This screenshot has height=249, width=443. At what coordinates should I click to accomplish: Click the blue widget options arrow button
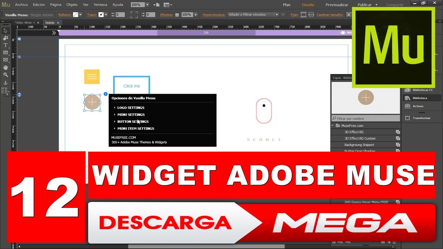coord(106,94)
